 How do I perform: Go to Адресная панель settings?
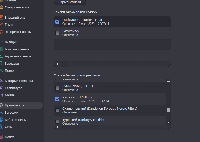coord(18,56)
